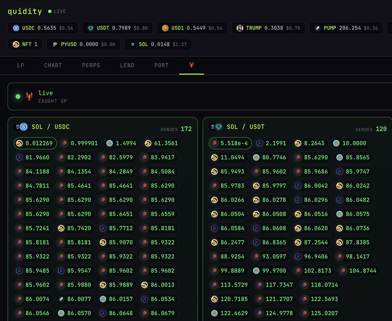This screenshot has width=392, height=321.
Task: Click the quidity logo text
Action: [25, 11]
